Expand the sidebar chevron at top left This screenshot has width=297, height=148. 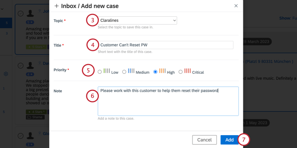(2, 9)
